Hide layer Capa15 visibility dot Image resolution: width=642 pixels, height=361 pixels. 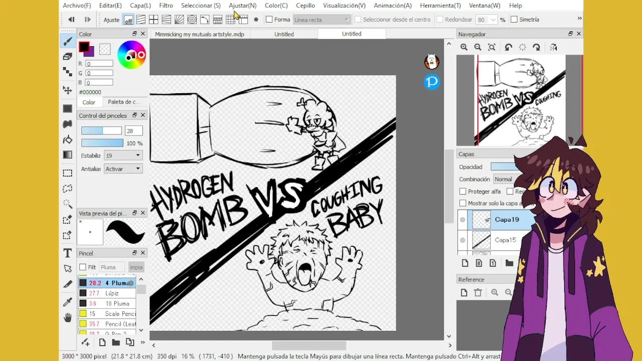click(462, 240)
